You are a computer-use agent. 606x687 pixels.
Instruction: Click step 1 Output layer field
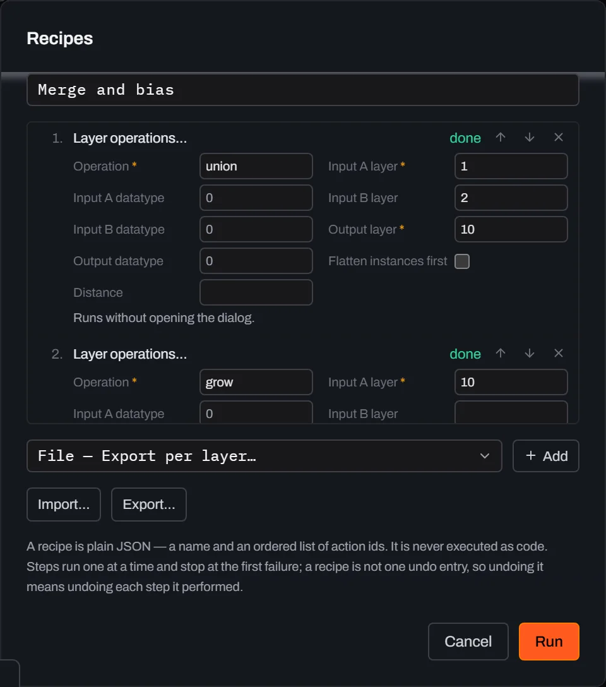pos(511,229)
